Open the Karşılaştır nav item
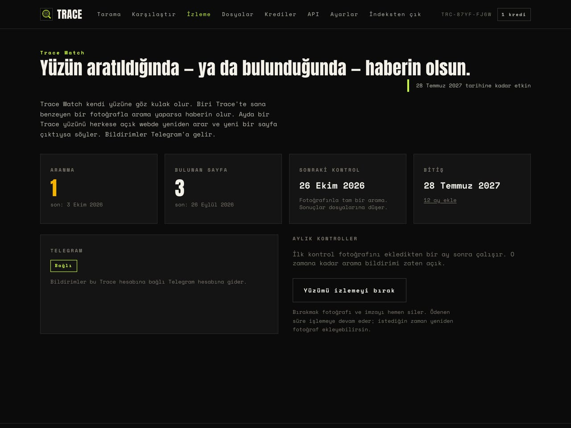Image resolution: width=571 pixels, height=428 pixels. [154, 14]
